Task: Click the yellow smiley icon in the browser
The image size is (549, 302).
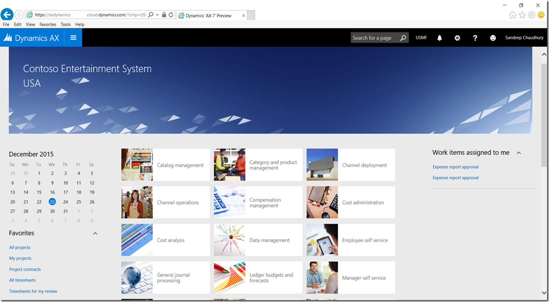Action: 541,15
